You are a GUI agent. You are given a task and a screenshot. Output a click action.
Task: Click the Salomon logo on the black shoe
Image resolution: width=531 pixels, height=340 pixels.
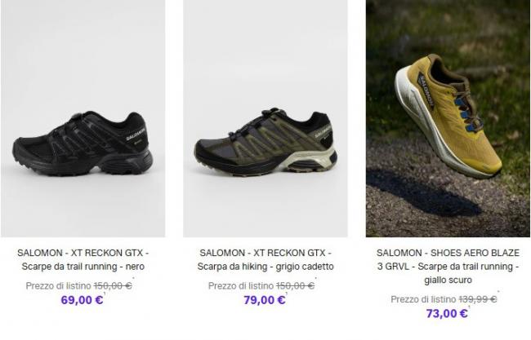click(136, 135)
